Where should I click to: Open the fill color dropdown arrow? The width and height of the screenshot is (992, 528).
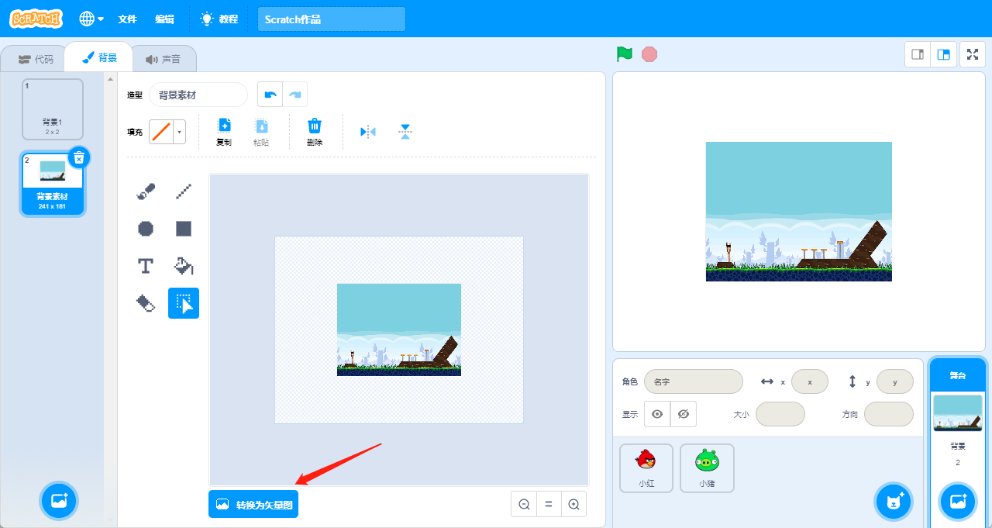tap(180, 132)
